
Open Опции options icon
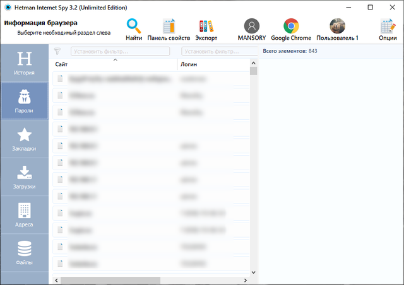coord(388,26)
